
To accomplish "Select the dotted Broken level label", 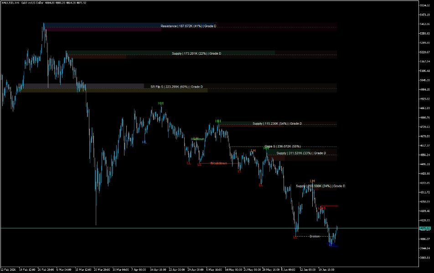I will (x=315, y=236).
